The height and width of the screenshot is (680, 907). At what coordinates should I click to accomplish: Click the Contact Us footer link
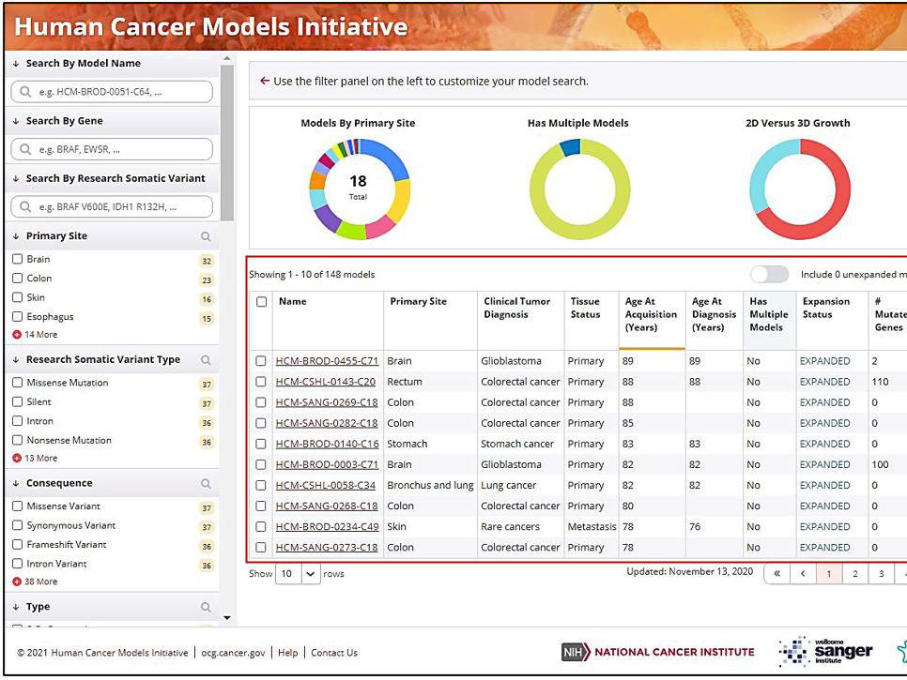click(333, 652)
